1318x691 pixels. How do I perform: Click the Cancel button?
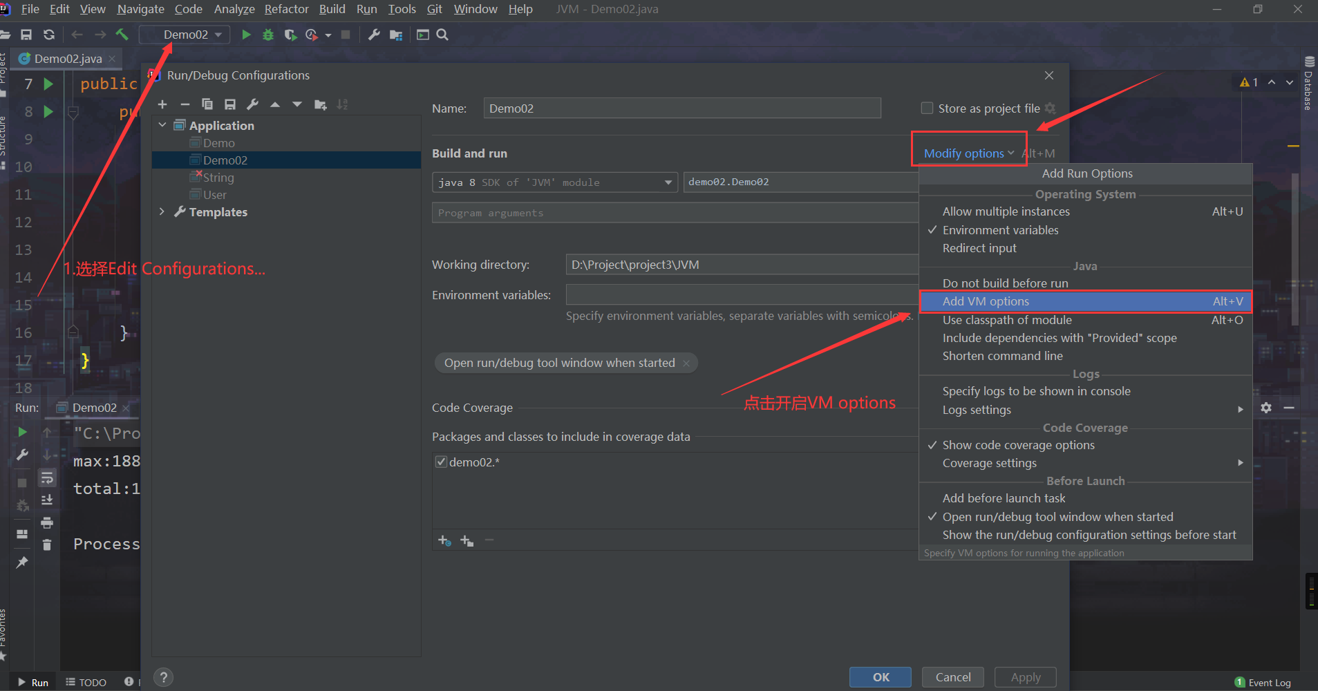point(953,677)
